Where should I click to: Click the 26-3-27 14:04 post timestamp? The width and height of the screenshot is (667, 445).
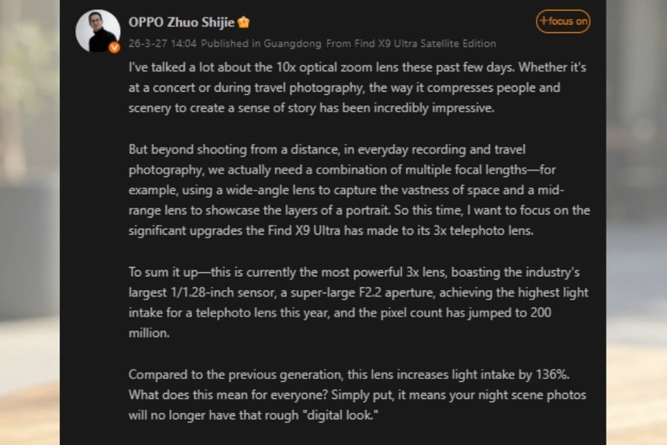tap(162, 44)
